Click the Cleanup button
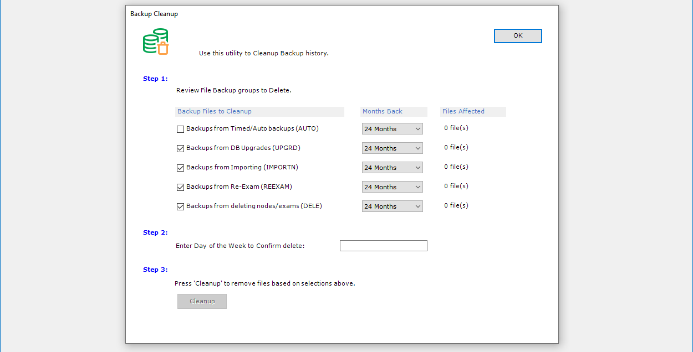 pos(202,301)
